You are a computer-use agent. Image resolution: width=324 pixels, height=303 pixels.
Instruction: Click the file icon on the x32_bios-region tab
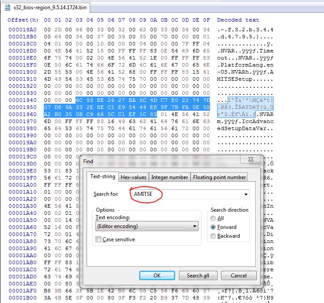click(8, 7)
